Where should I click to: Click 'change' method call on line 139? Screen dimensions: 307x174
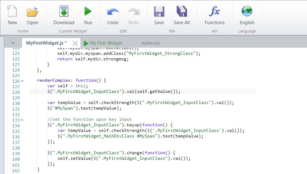coord(134,153)
